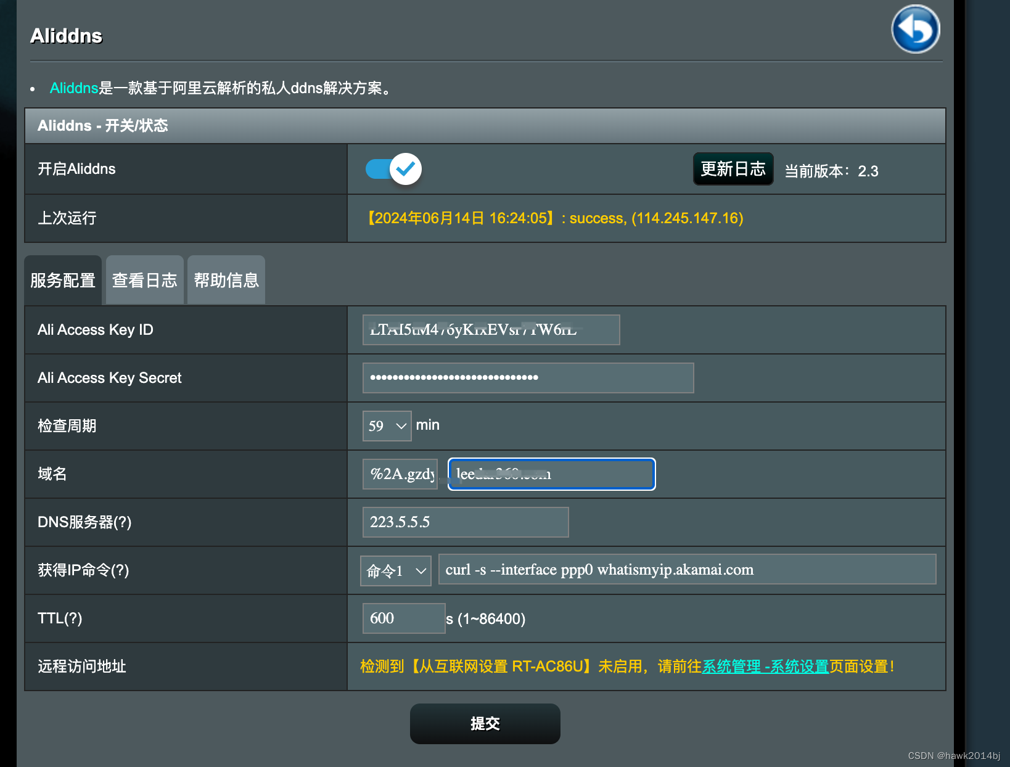Open the 检查周期 interval dropdown
The width and height of the screenshot is (1010, 767).
[x=386, y=425]
